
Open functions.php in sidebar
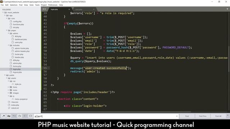[x=18, y=24]
